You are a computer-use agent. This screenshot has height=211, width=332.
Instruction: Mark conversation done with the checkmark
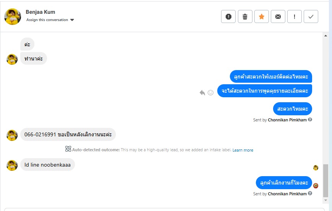311,16
